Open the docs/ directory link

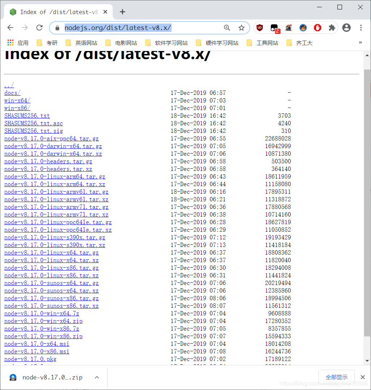coord(12,93)
